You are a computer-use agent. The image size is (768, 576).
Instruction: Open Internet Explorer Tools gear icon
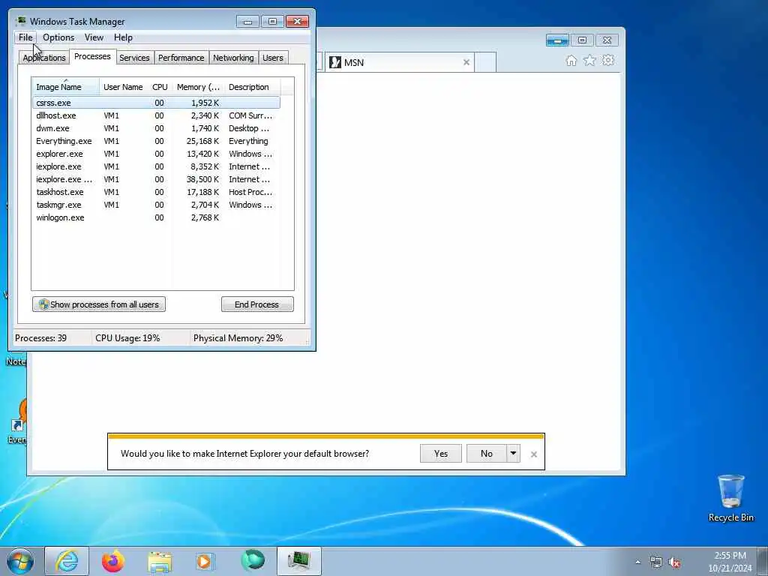pyautogui.click(x=607, y=60)
